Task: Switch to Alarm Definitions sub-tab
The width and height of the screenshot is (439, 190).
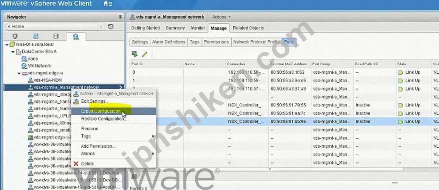Action: point(168,42)
